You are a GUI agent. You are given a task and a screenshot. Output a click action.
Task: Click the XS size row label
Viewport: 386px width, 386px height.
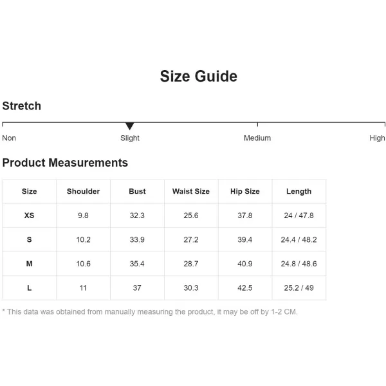[30, 216]
